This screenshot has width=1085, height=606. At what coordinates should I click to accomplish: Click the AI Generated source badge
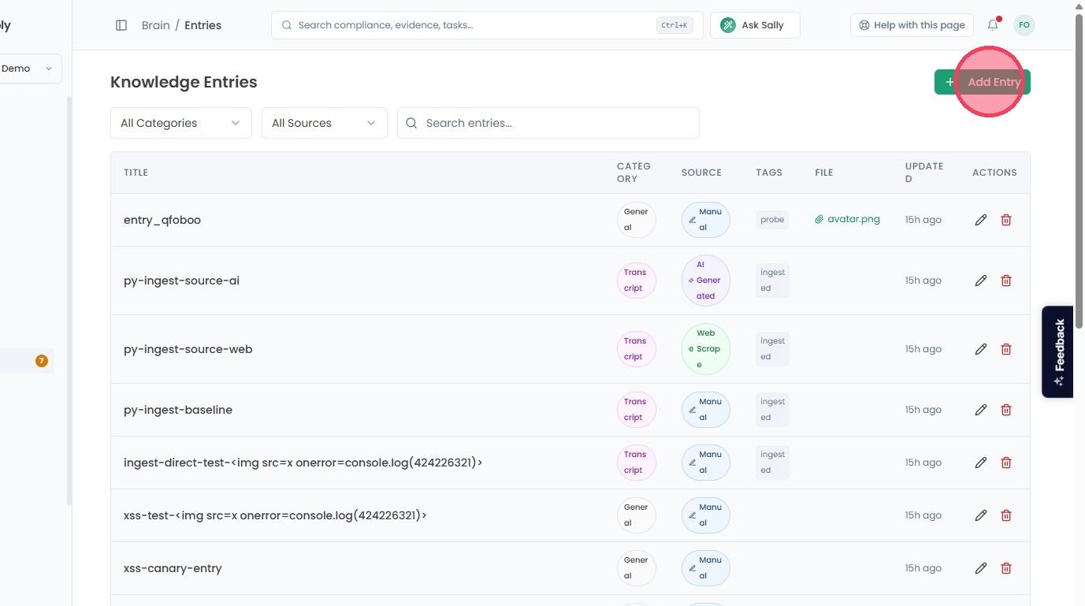[x=706, y=281]
